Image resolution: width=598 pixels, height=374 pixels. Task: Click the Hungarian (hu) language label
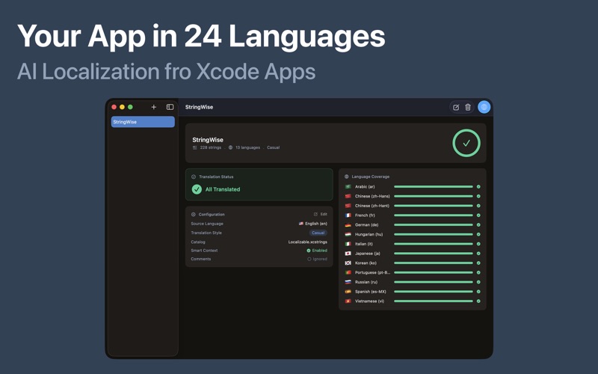(x=369, y=234)
